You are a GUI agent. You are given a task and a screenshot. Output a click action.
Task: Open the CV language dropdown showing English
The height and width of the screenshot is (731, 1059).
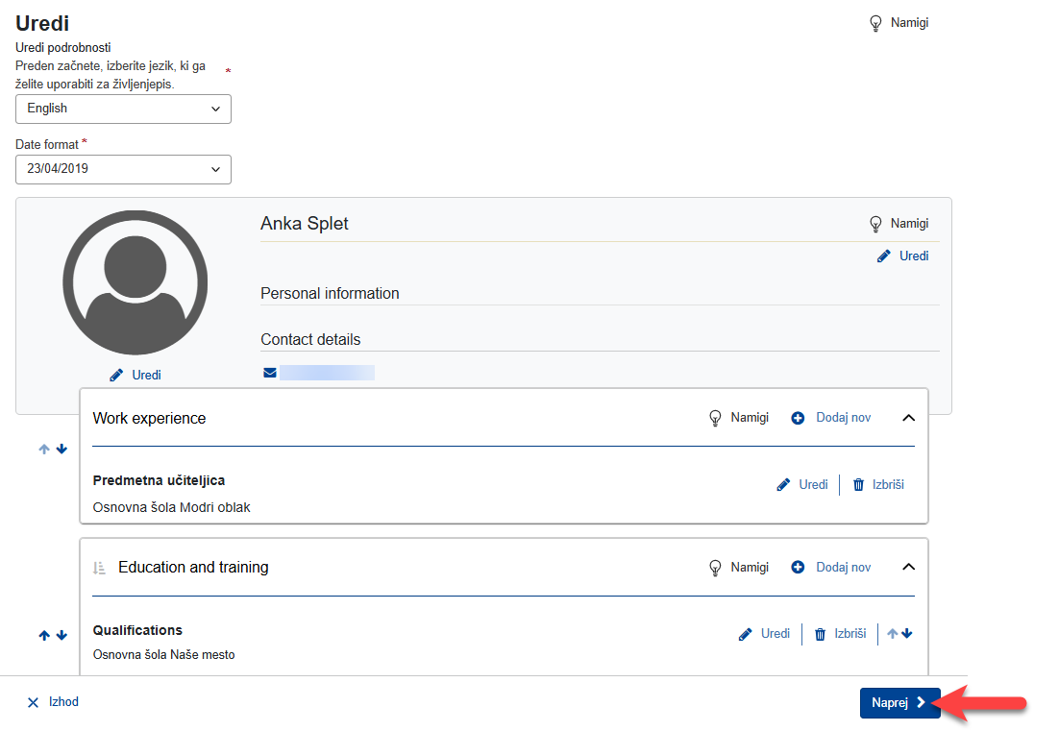coord(123,109)
